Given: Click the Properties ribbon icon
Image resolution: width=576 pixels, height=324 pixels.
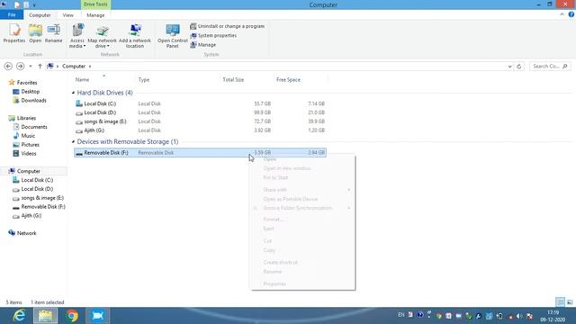Looking at the screenshot, I should pyautogui.click(x=14, y=33).
